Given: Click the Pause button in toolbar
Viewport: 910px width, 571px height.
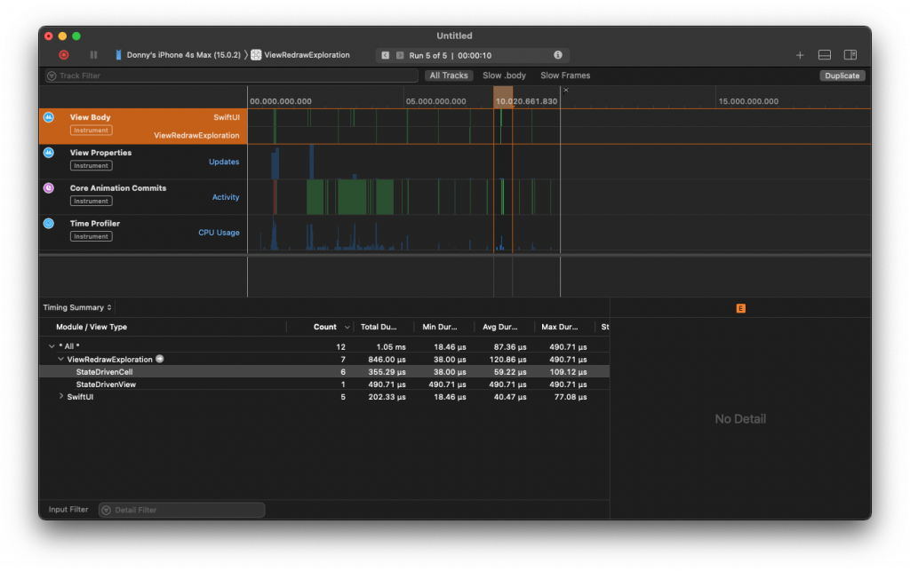Looking at the screenshot, I should coord(93,55).
